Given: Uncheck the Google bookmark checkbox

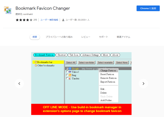Looking at the screenshot, I should click(x=67, y=68).
